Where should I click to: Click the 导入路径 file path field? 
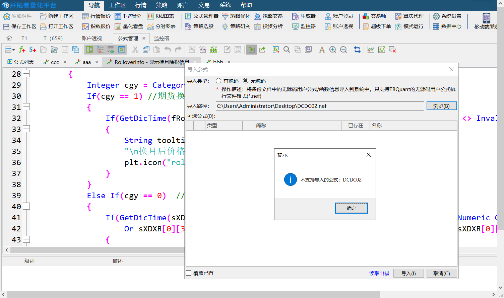coord(320,106)
